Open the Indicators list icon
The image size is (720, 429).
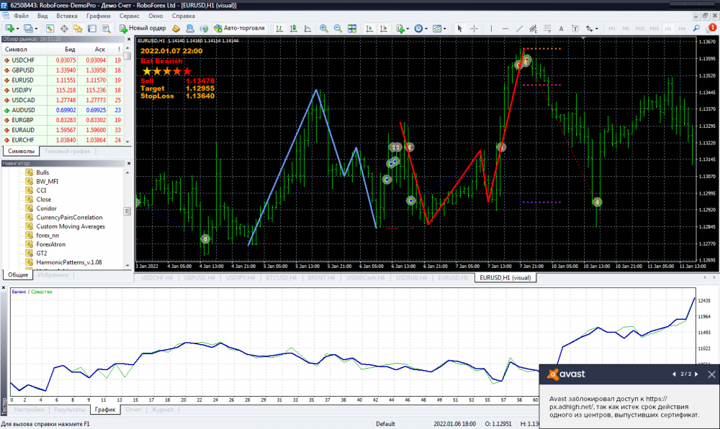click(400, 29)
